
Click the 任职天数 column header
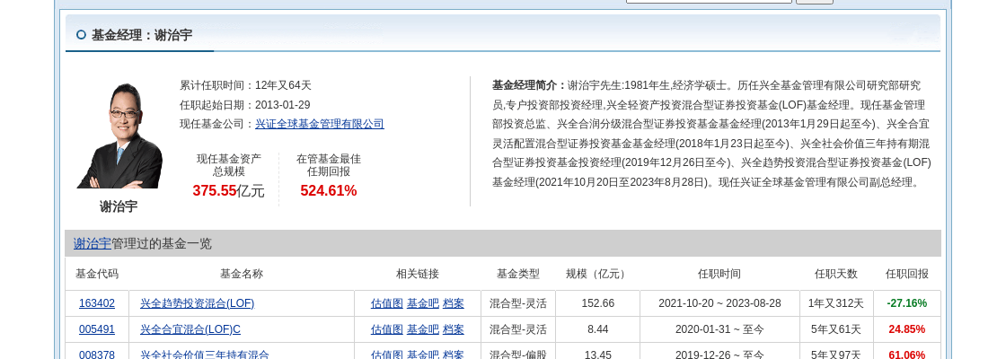[836, 274]
